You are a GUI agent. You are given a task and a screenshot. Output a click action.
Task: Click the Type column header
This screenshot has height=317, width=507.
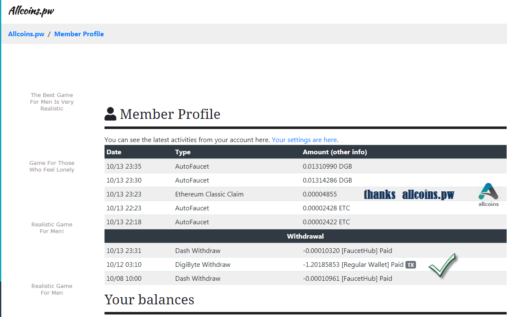[183, 152]
